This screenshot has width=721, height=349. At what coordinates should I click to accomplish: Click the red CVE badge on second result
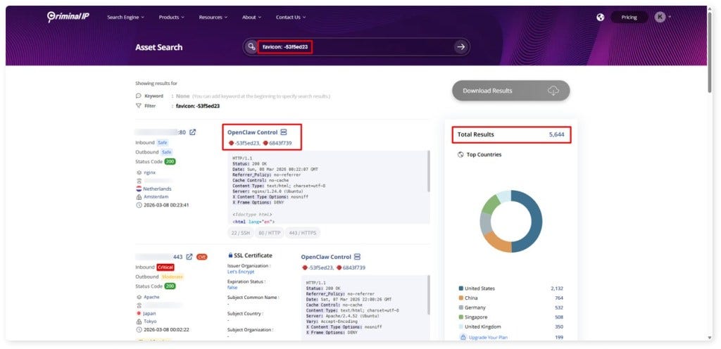[x=201, y=257]
